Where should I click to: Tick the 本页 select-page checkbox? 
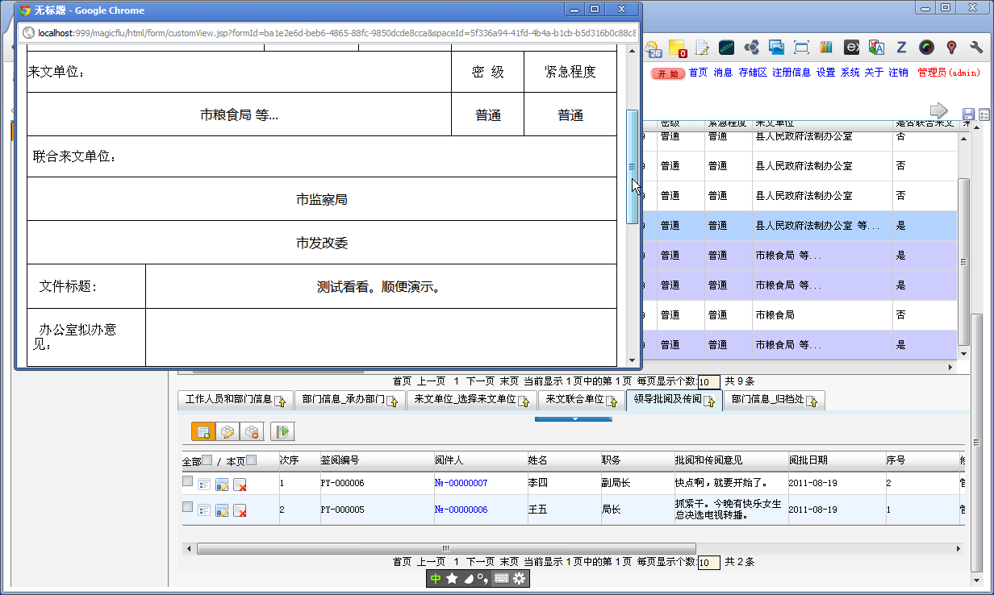click(x=252, y=460)
